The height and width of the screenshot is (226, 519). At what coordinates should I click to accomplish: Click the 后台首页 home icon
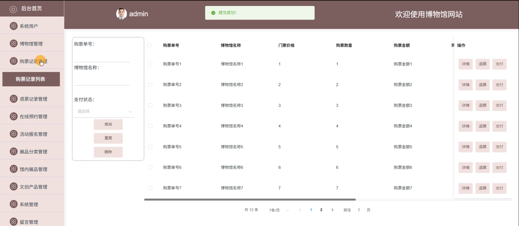13,9
